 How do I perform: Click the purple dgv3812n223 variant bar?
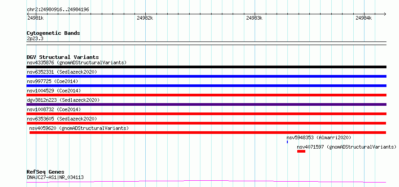206,104
